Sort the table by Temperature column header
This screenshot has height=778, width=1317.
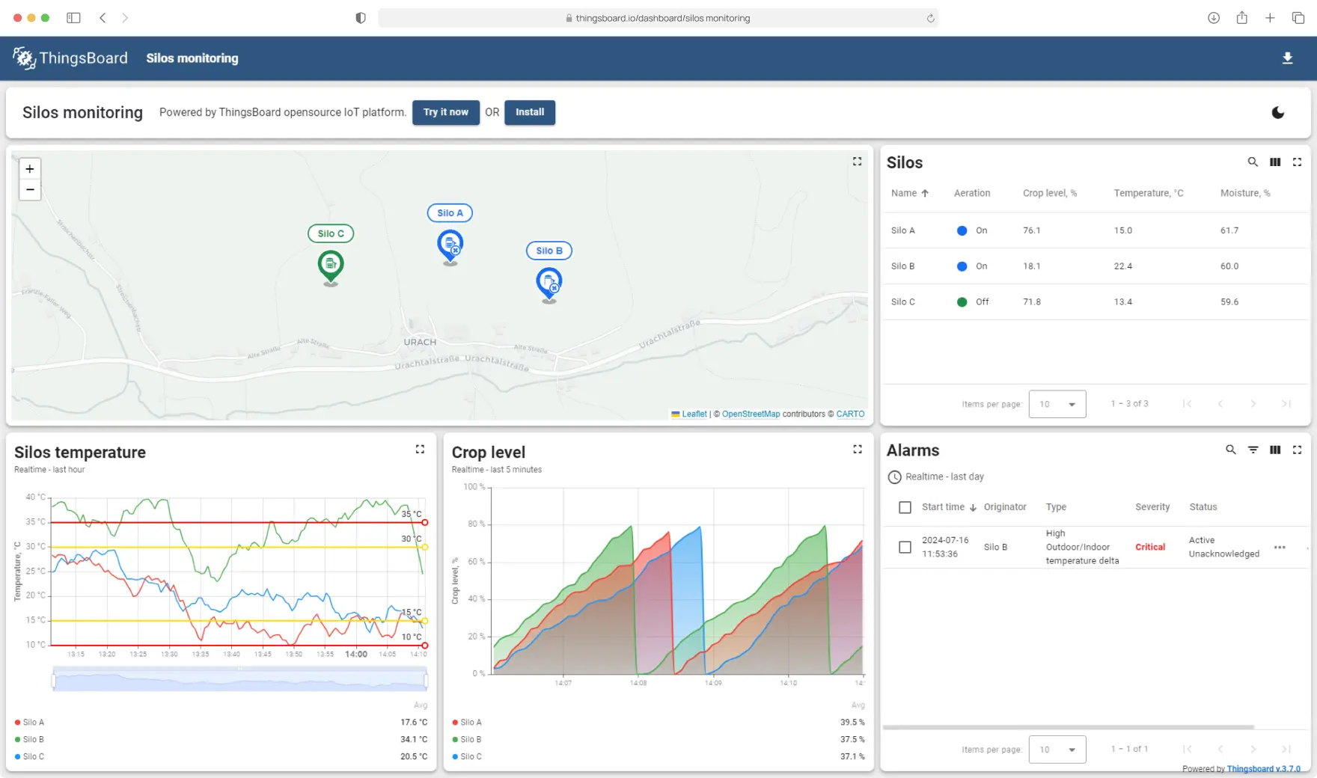tap(1148, 193)
